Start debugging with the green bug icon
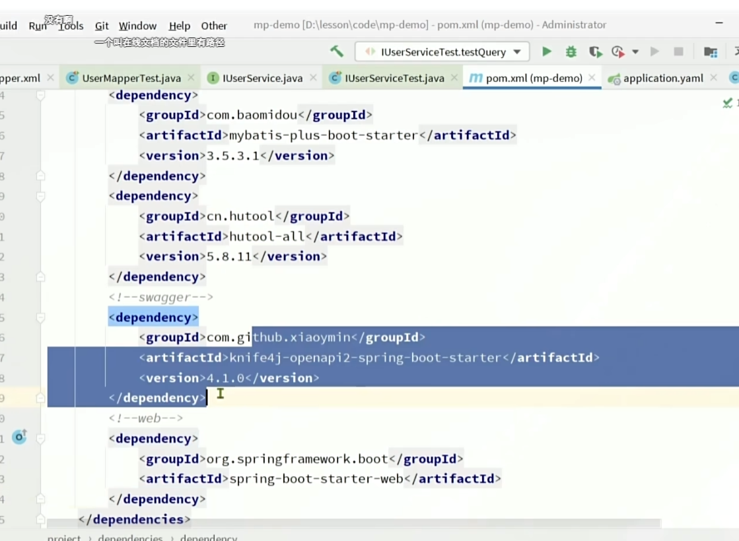This screenshot has height=541, width=739. (571, 52)
